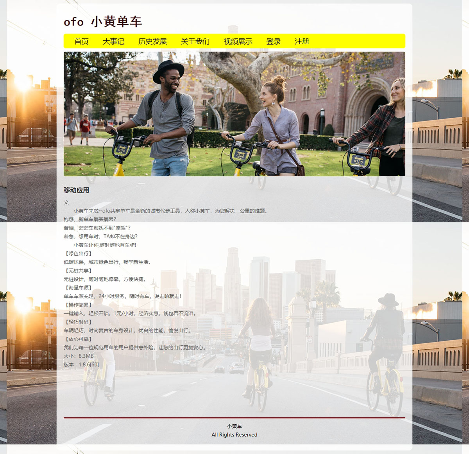Select 历史发展 in the yellow navbar
The image size is (469, 454).
(x=152, y=41)
